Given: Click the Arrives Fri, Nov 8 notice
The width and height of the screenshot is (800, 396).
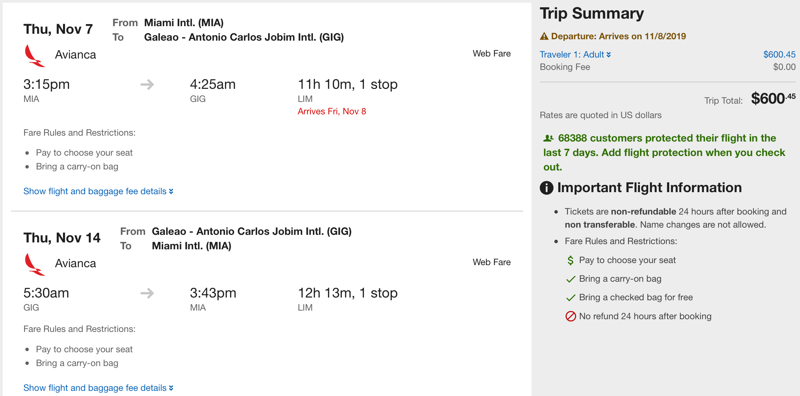Looking at the screenshot, I should (331, 111).
